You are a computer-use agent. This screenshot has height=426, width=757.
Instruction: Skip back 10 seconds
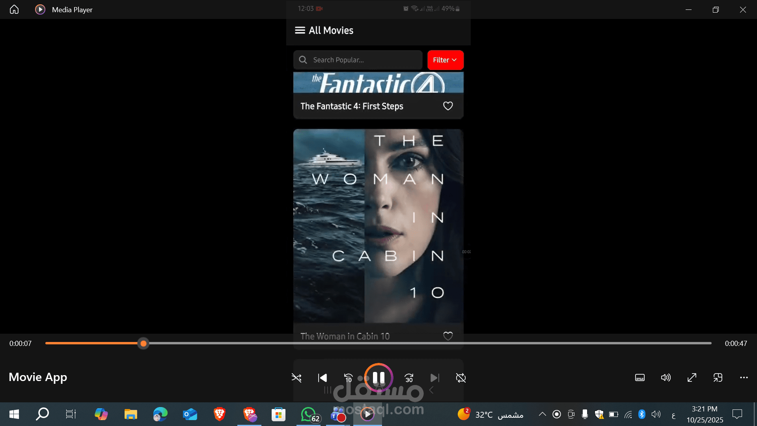tap(349, 378)
